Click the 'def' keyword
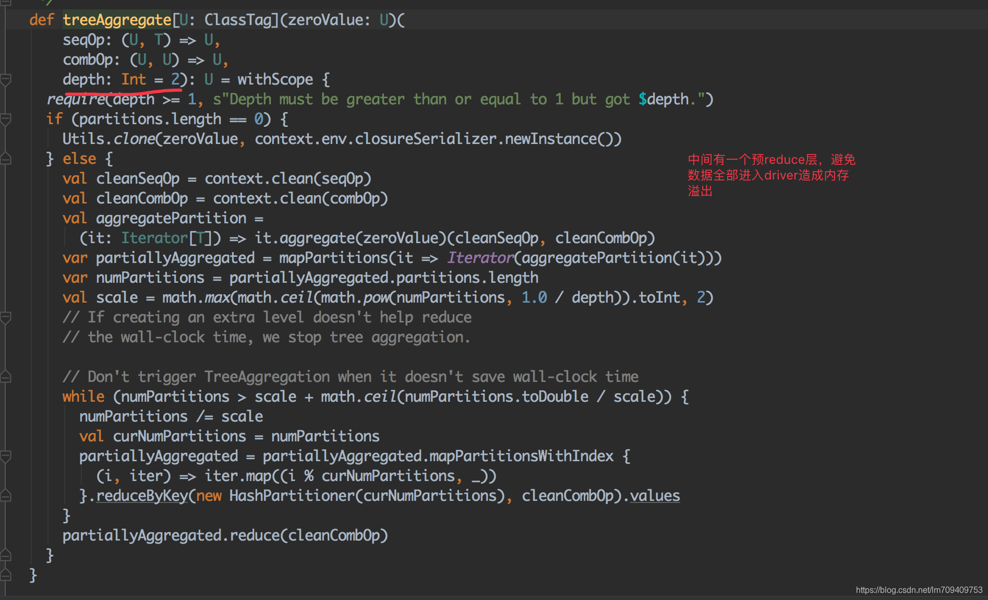The width and height of the screenshot is (988, 600). click(x=42, y=20)
